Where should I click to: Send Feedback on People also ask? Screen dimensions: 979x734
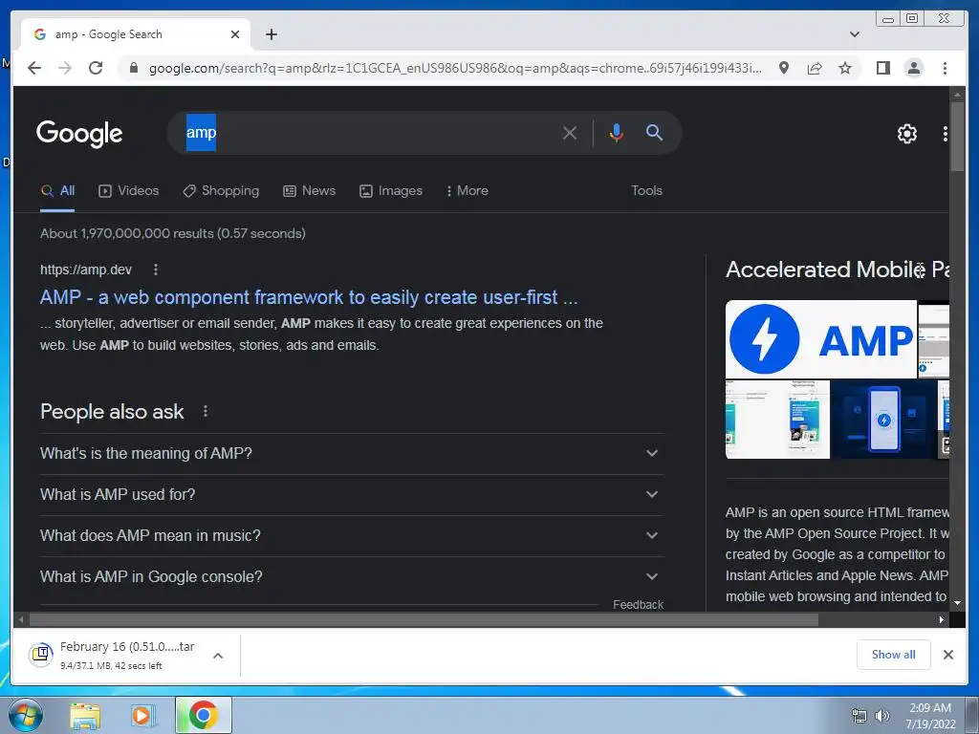[638, 605]
